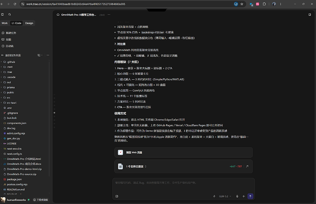
Task: Reload the browser page
Action: point(15,4)
